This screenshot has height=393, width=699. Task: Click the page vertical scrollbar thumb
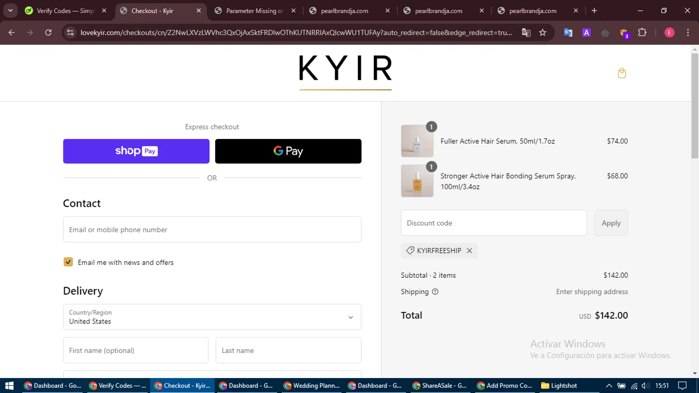point(695,106)
